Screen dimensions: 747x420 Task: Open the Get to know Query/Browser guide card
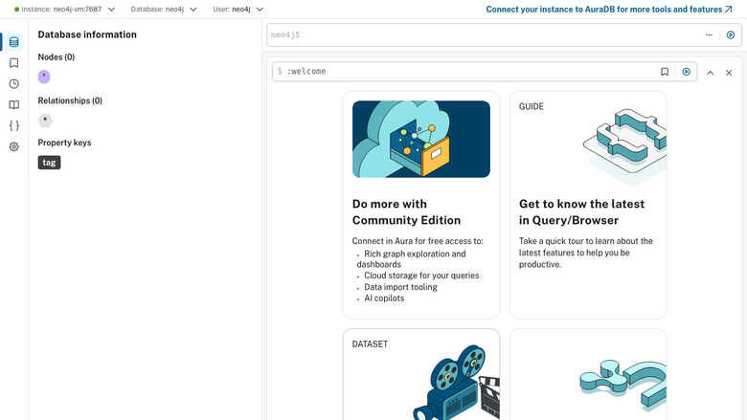point(588,205)
